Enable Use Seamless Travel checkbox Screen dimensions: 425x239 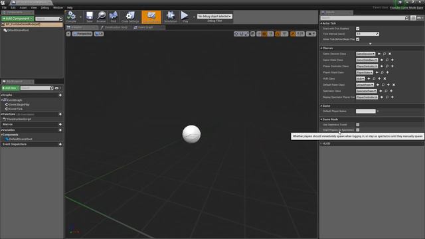(x=358, y=125)
